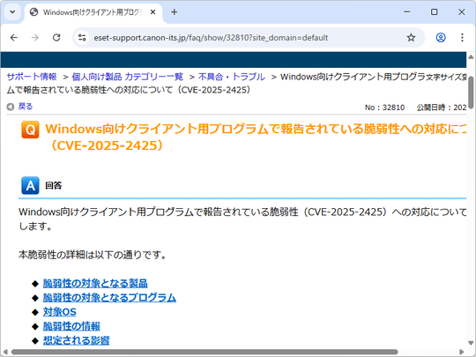Open 個人向け製品 カテゴリー一覧 breadcrumb
This screenshot has width=476, height=357.
128,77
